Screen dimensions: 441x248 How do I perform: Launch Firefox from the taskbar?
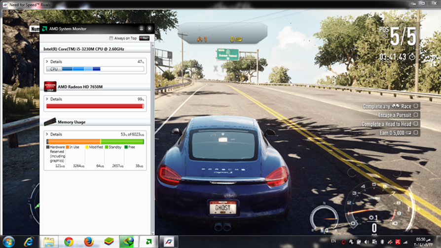(89, 242)
